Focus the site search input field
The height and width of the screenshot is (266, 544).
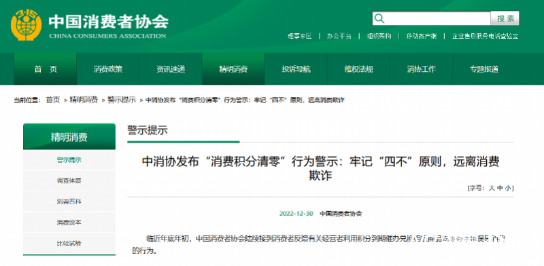pyautogui.click(x=431, y=18)
